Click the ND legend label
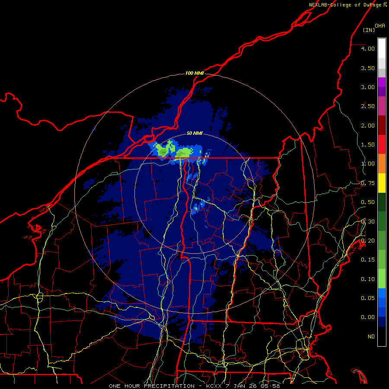 coord(371,337)
